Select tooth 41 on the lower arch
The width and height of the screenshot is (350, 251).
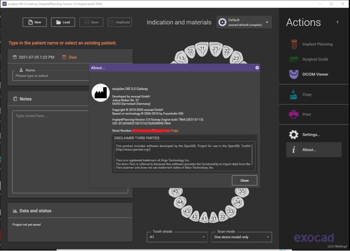tap(204, 218)
